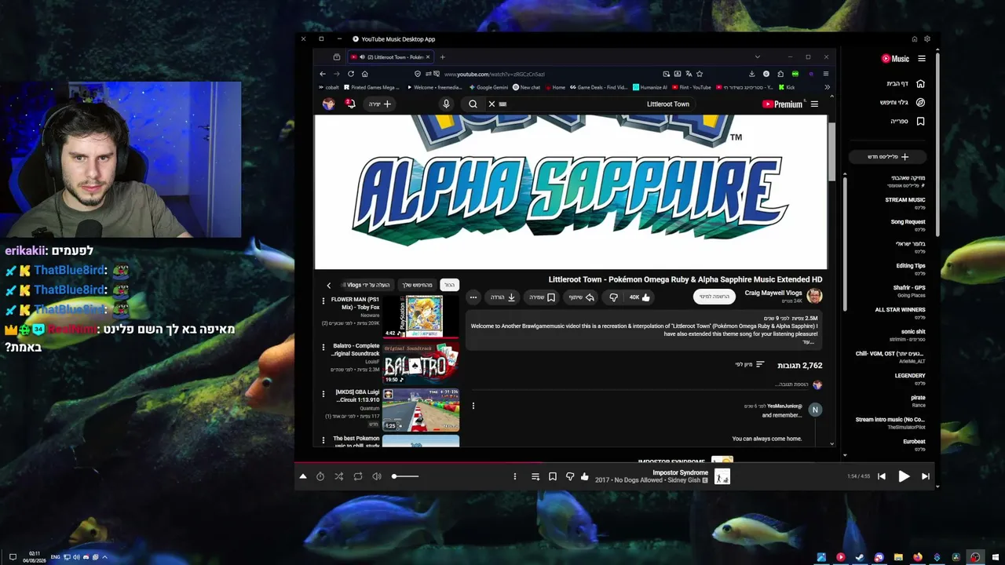Expand the player page with the up arrow

(302, 476)
